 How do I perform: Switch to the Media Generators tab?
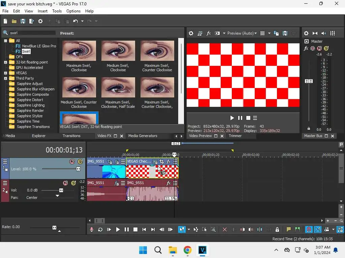click(143, 136)
